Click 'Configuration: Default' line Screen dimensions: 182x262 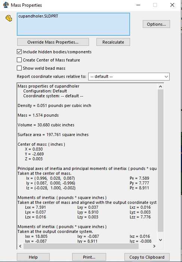[x=45, y=91]
